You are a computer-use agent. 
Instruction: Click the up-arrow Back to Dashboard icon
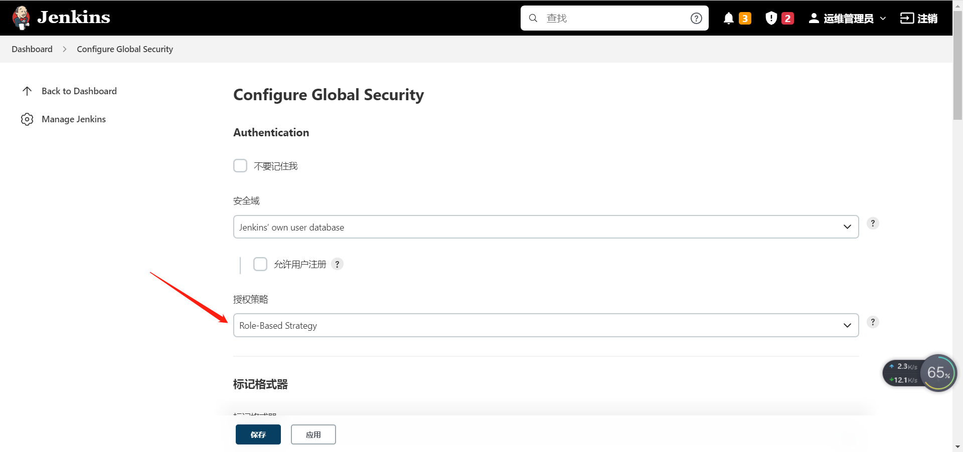click(27, 91)
